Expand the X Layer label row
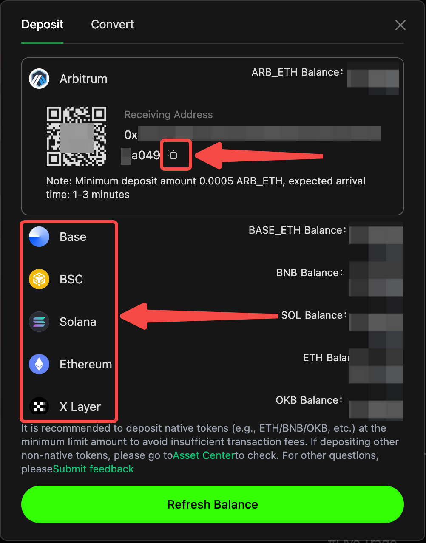Viewport: 426px width, 543px height. 213,407
